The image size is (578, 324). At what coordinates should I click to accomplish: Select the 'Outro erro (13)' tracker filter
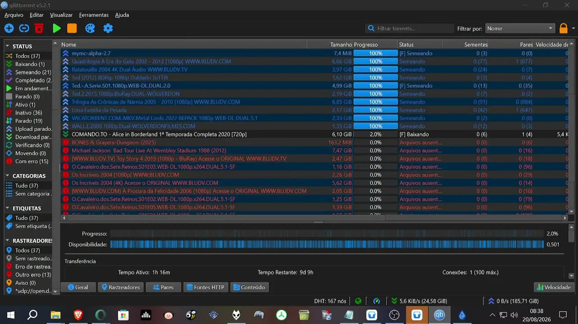tap(29, 274)
